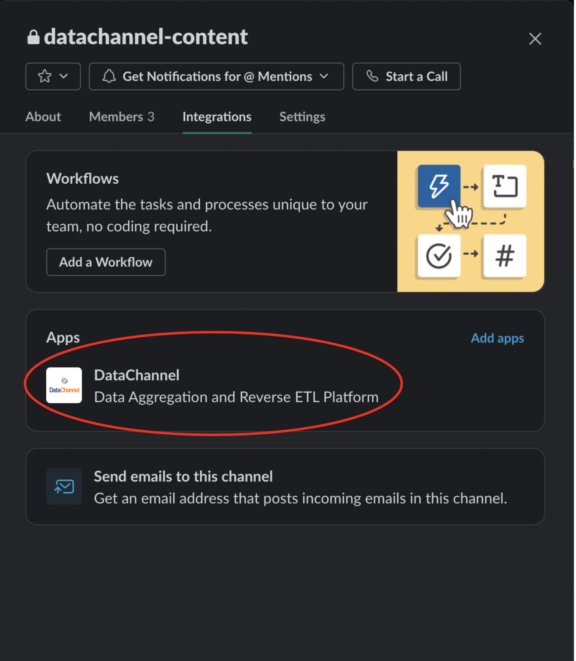Click the DataChannel app logo icon
The width and height of the screenshot is (576, 661).
(x=64, y=385)
